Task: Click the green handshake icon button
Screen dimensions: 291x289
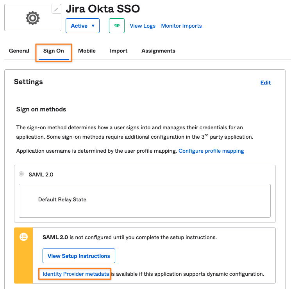Action: 117,26
